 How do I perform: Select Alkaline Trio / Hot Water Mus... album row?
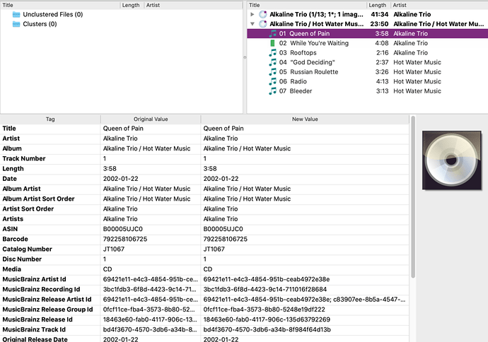click(x=368, y=24)
